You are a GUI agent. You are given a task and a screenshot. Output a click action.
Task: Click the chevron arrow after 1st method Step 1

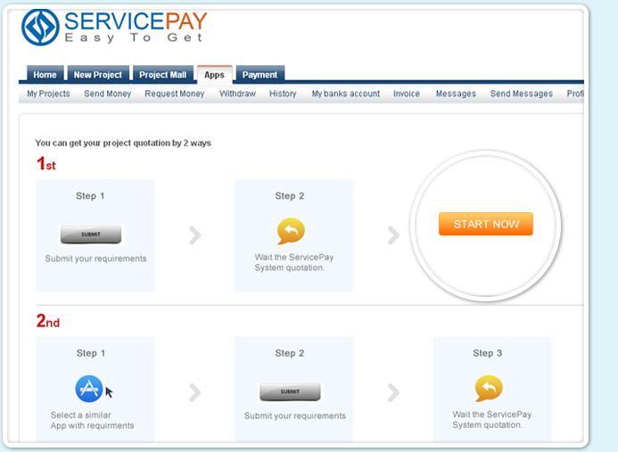coord(195,235)
